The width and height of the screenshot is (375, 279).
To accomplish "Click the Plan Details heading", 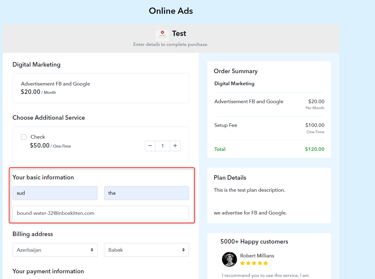I will click(230, 178).
